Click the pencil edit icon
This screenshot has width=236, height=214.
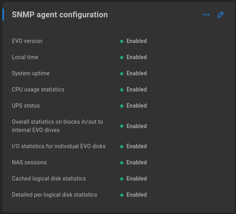[221, 15]
